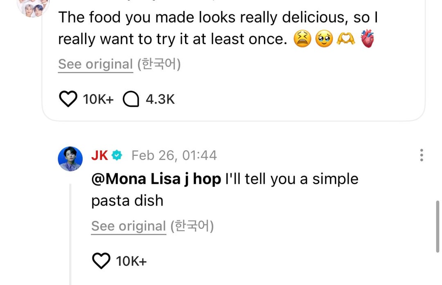The height and width of the screenshot is (285, 442).
Task: Click the tired face emoji in the post
Action: point(302,39)
